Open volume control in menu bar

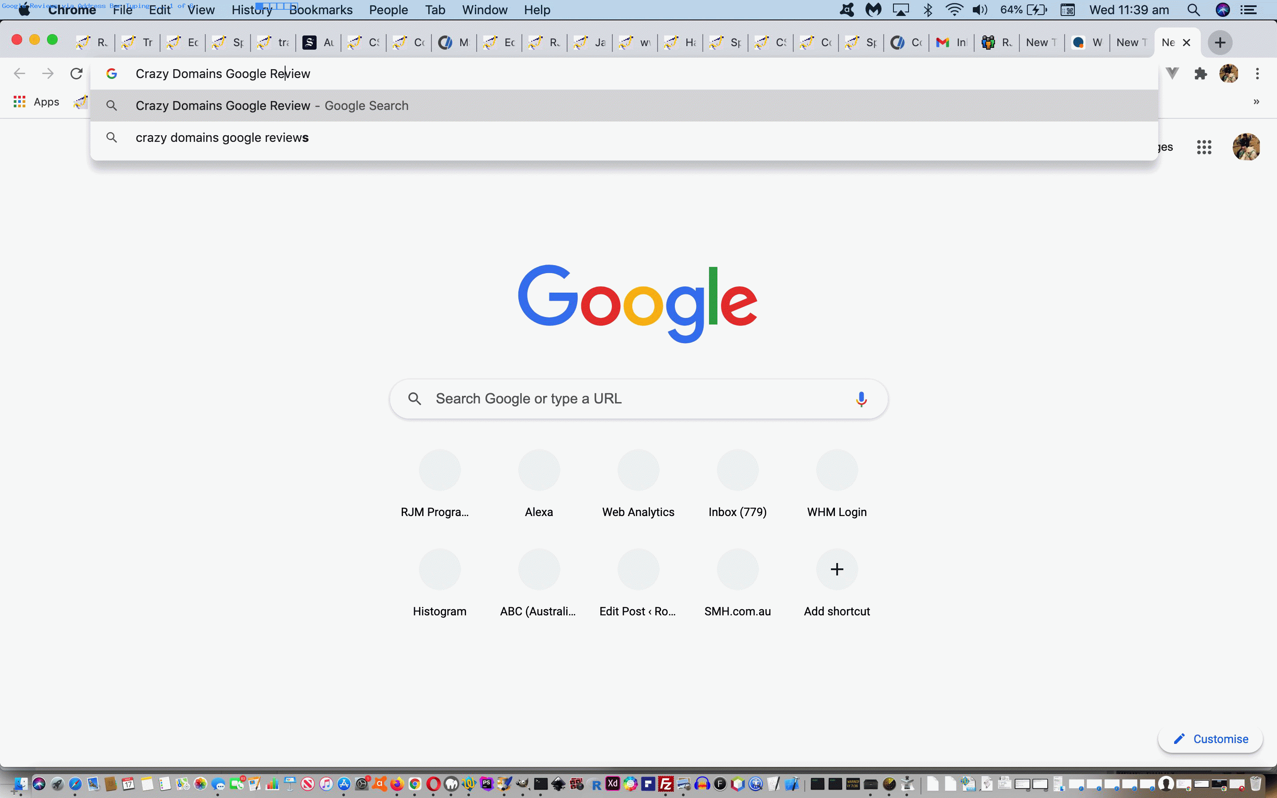pyautogui.click(x=980, y=10)
